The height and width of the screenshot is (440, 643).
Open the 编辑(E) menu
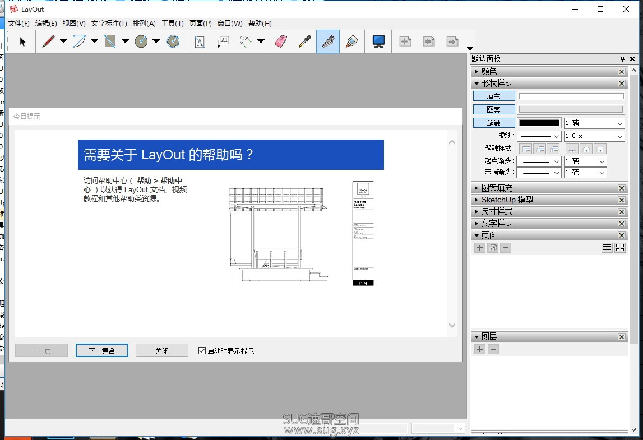tap(46, 24)
